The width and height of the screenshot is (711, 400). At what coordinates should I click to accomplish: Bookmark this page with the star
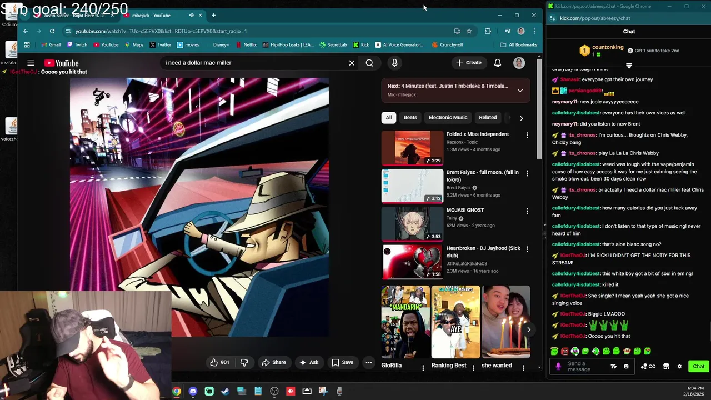click(x=469, y=31)
